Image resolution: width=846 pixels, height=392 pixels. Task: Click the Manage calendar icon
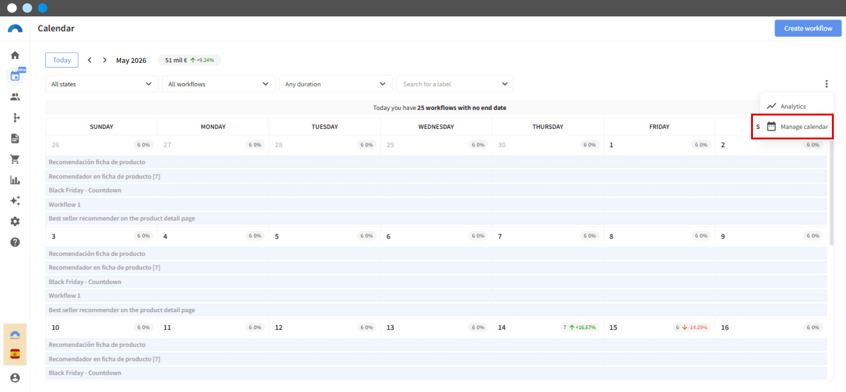(771, 126)
